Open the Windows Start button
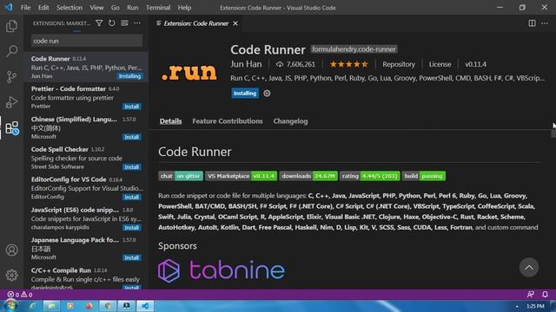The image size is (556, 312). (10, 306)
